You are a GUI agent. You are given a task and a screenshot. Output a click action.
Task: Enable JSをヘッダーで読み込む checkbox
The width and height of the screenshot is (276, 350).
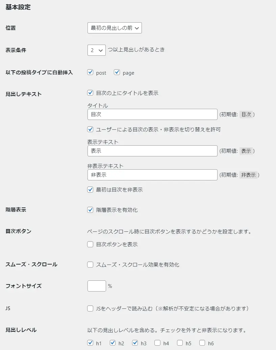click(90, 308)
